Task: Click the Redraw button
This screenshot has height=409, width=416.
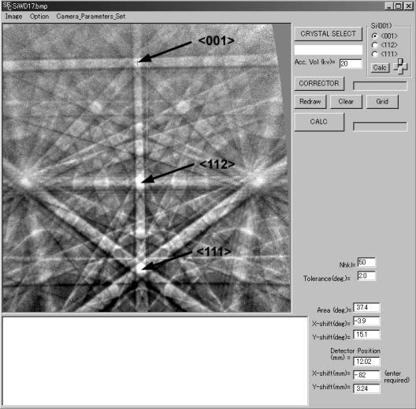Action: [x=310, y=102]
